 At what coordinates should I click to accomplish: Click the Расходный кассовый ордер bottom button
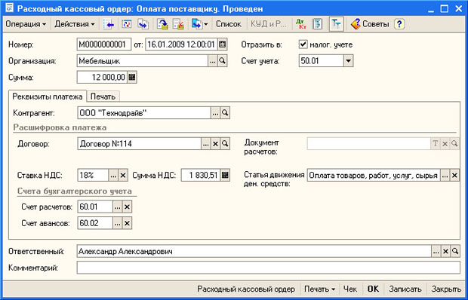click(246, 289)
